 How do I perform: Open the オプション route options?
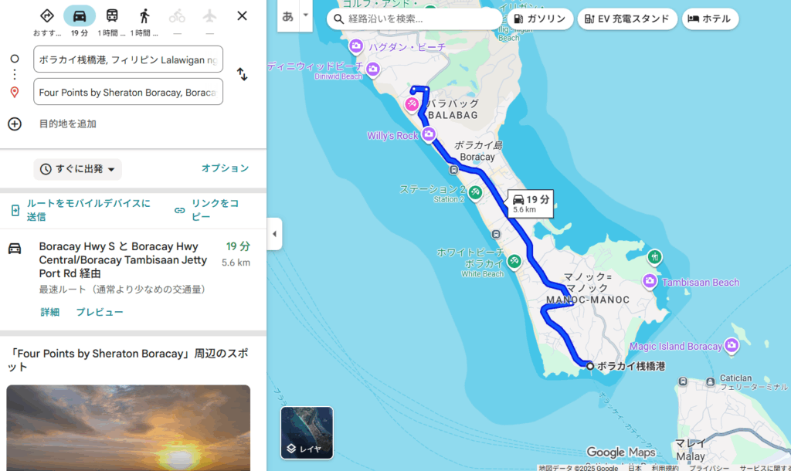click(225, 168)
